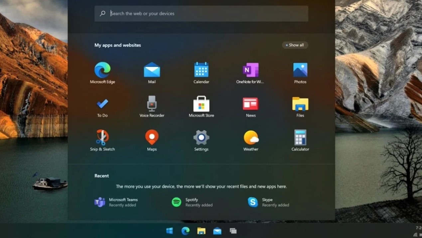Launch the Photos app
The width and height of the screenshot is (422, 238).
point(300,73)
